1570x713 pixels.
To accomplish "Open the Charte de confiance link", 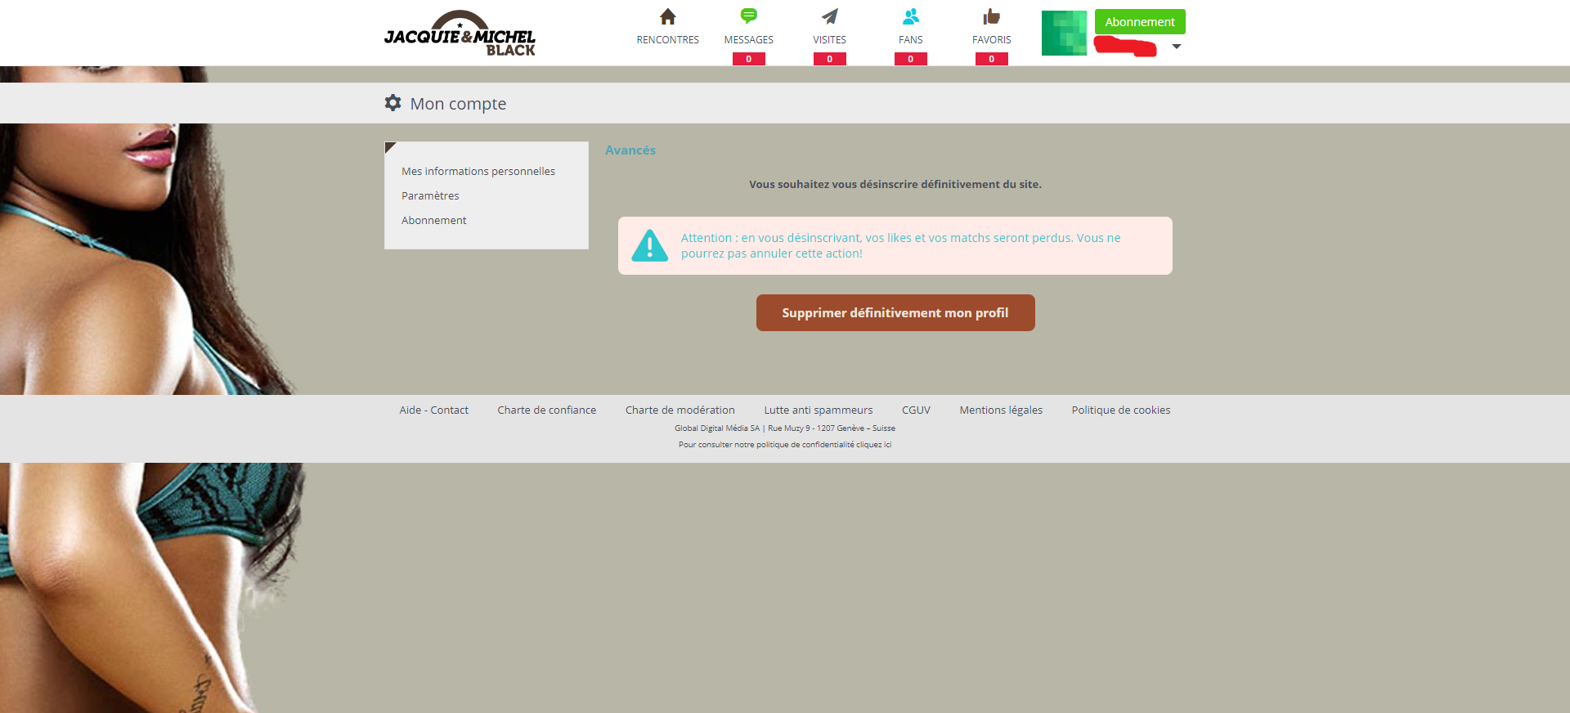I will pos(546,410).
